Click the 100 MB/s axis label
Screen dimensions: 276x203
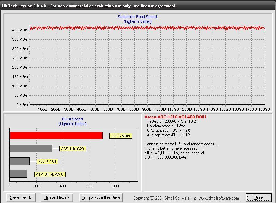coord(20,86)
